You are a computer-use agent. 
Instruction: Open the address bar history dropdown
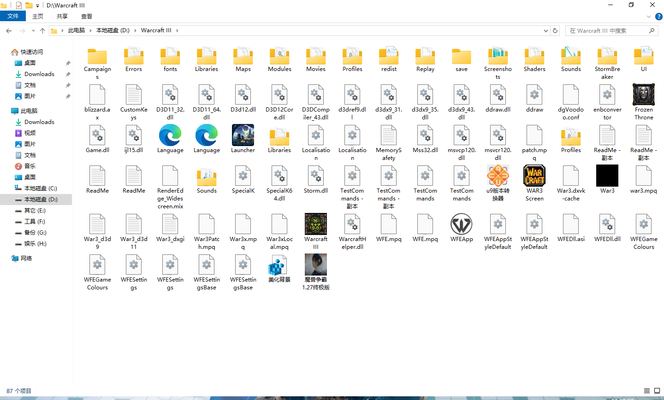(x=546, y=31)
